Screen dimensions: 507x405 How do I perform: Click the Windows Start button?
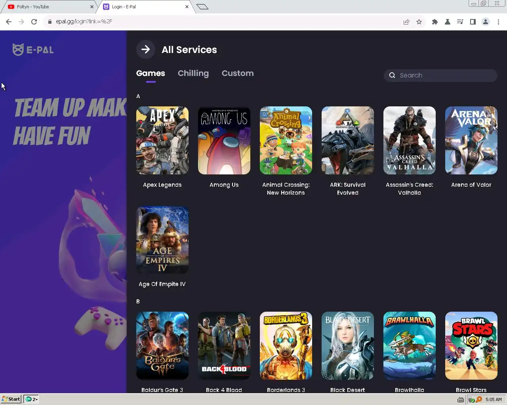coord(11,399)
